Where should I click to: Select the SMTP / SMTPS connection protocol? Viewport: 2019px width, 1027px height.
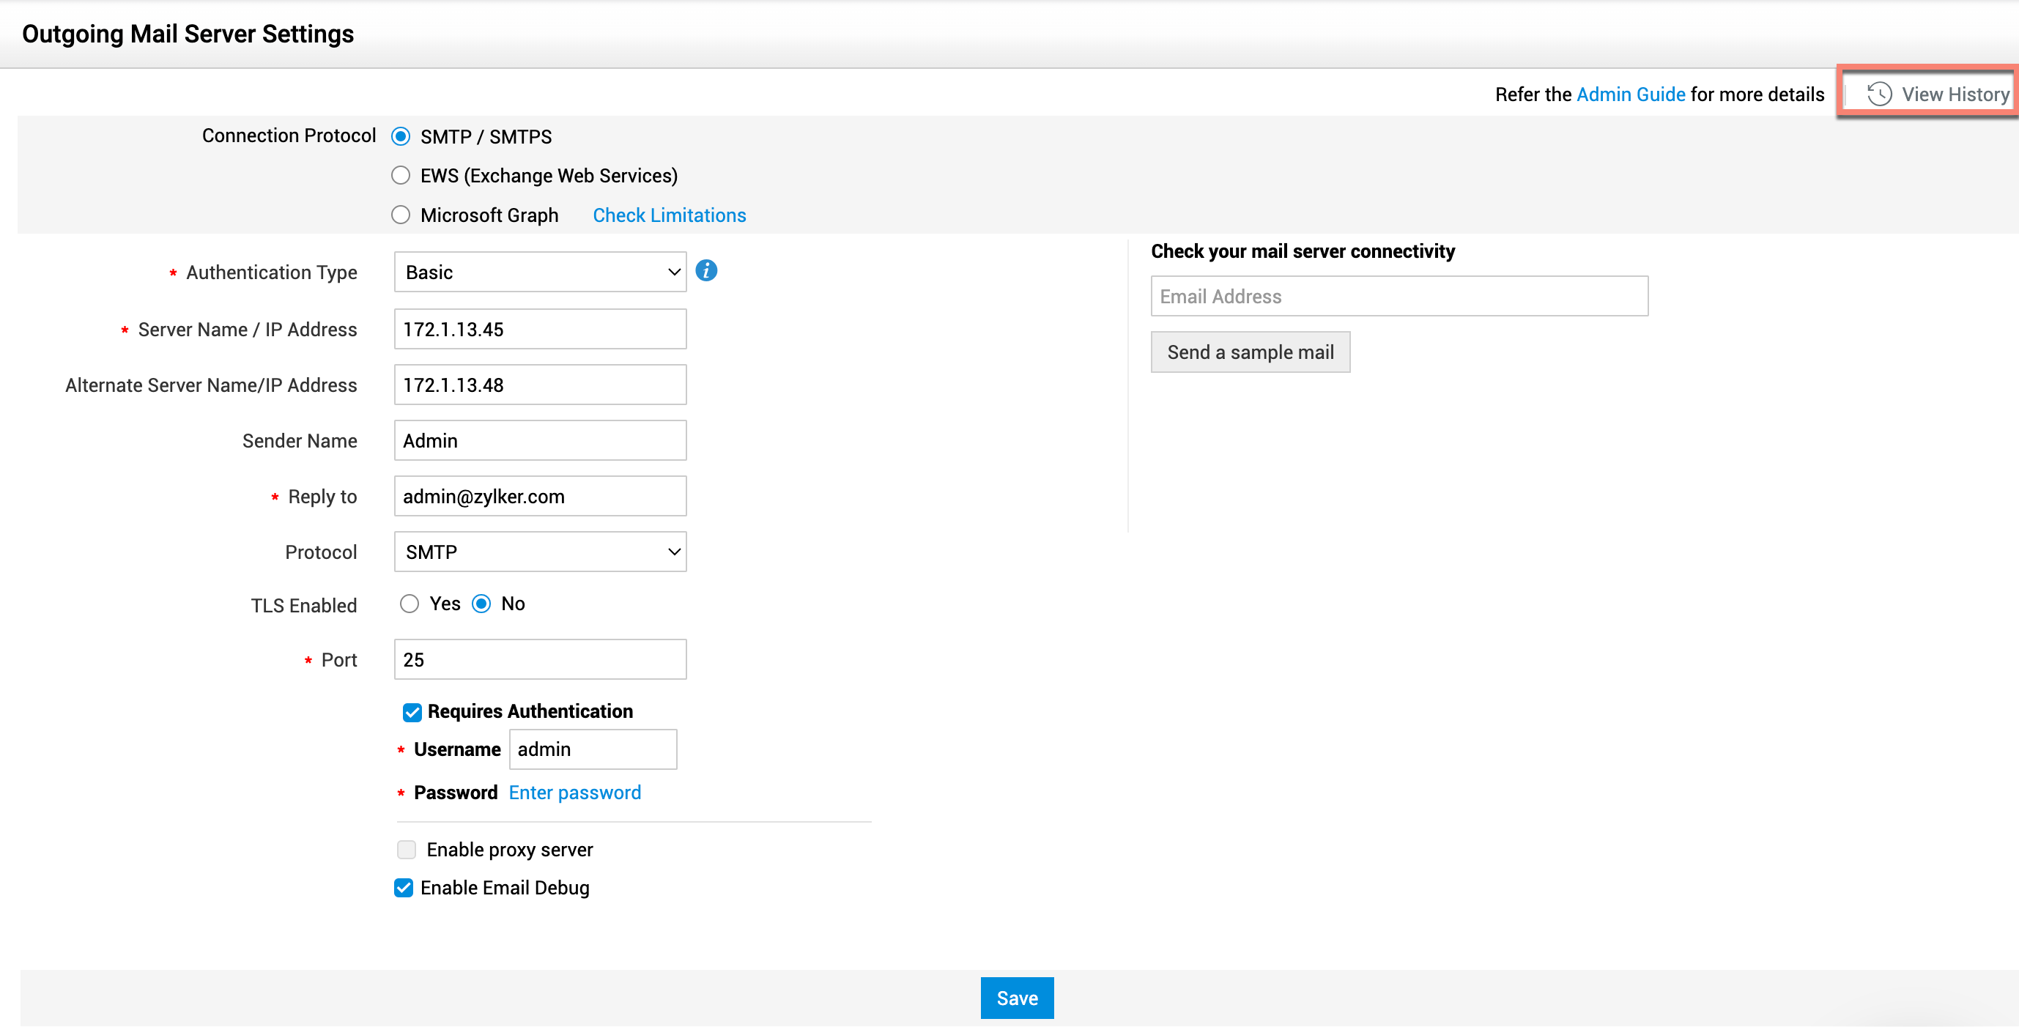coord(401,136)
